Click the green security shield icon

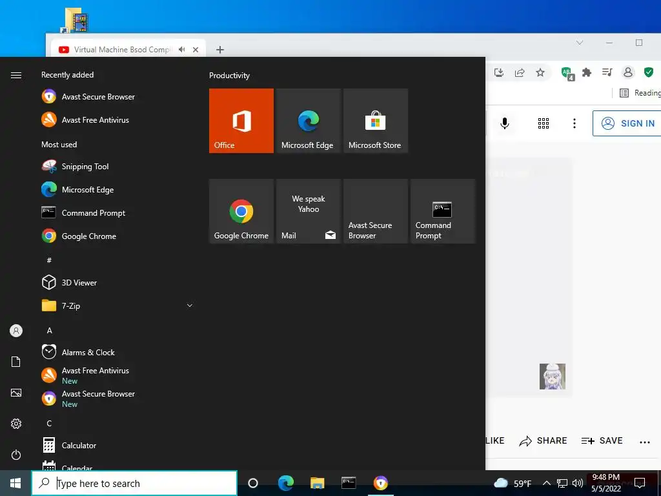pos(649,72)
